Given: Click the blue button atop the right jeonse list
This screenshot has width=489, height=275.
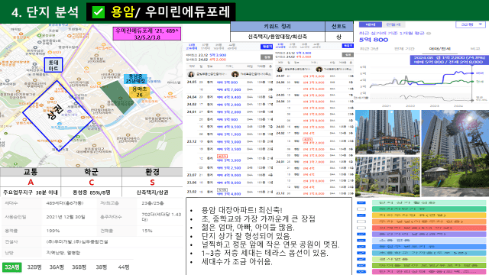Looking at the screenshot, I should tap(348, 46).
